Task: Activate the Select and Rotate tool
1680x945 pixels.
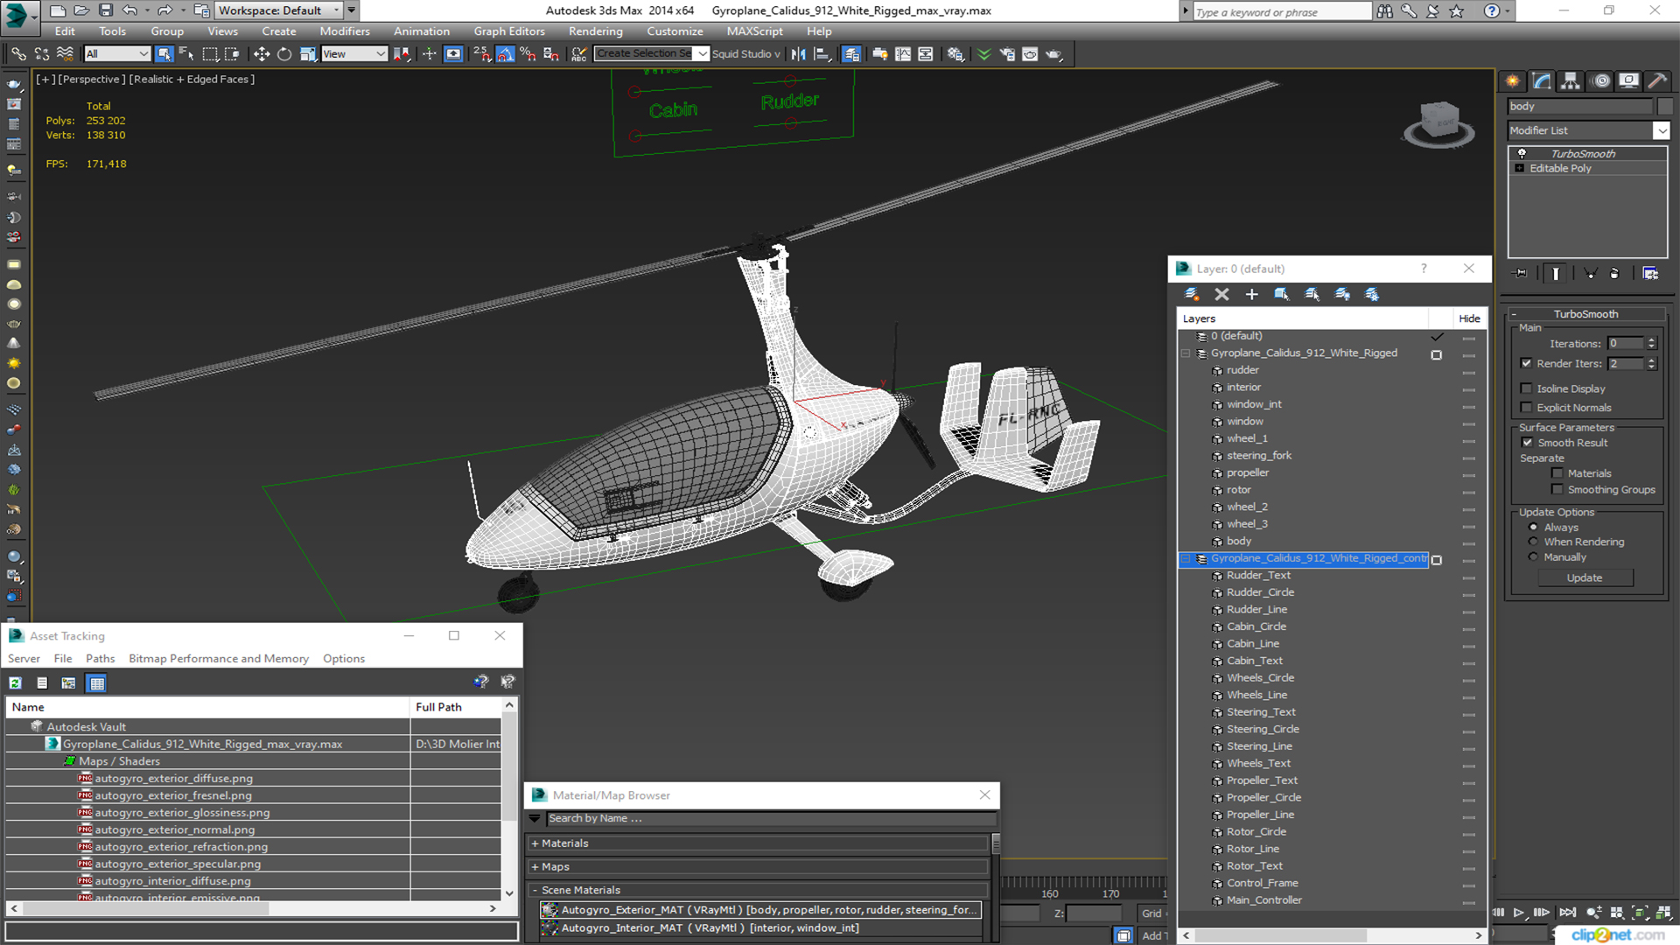Action: [284, 54]
